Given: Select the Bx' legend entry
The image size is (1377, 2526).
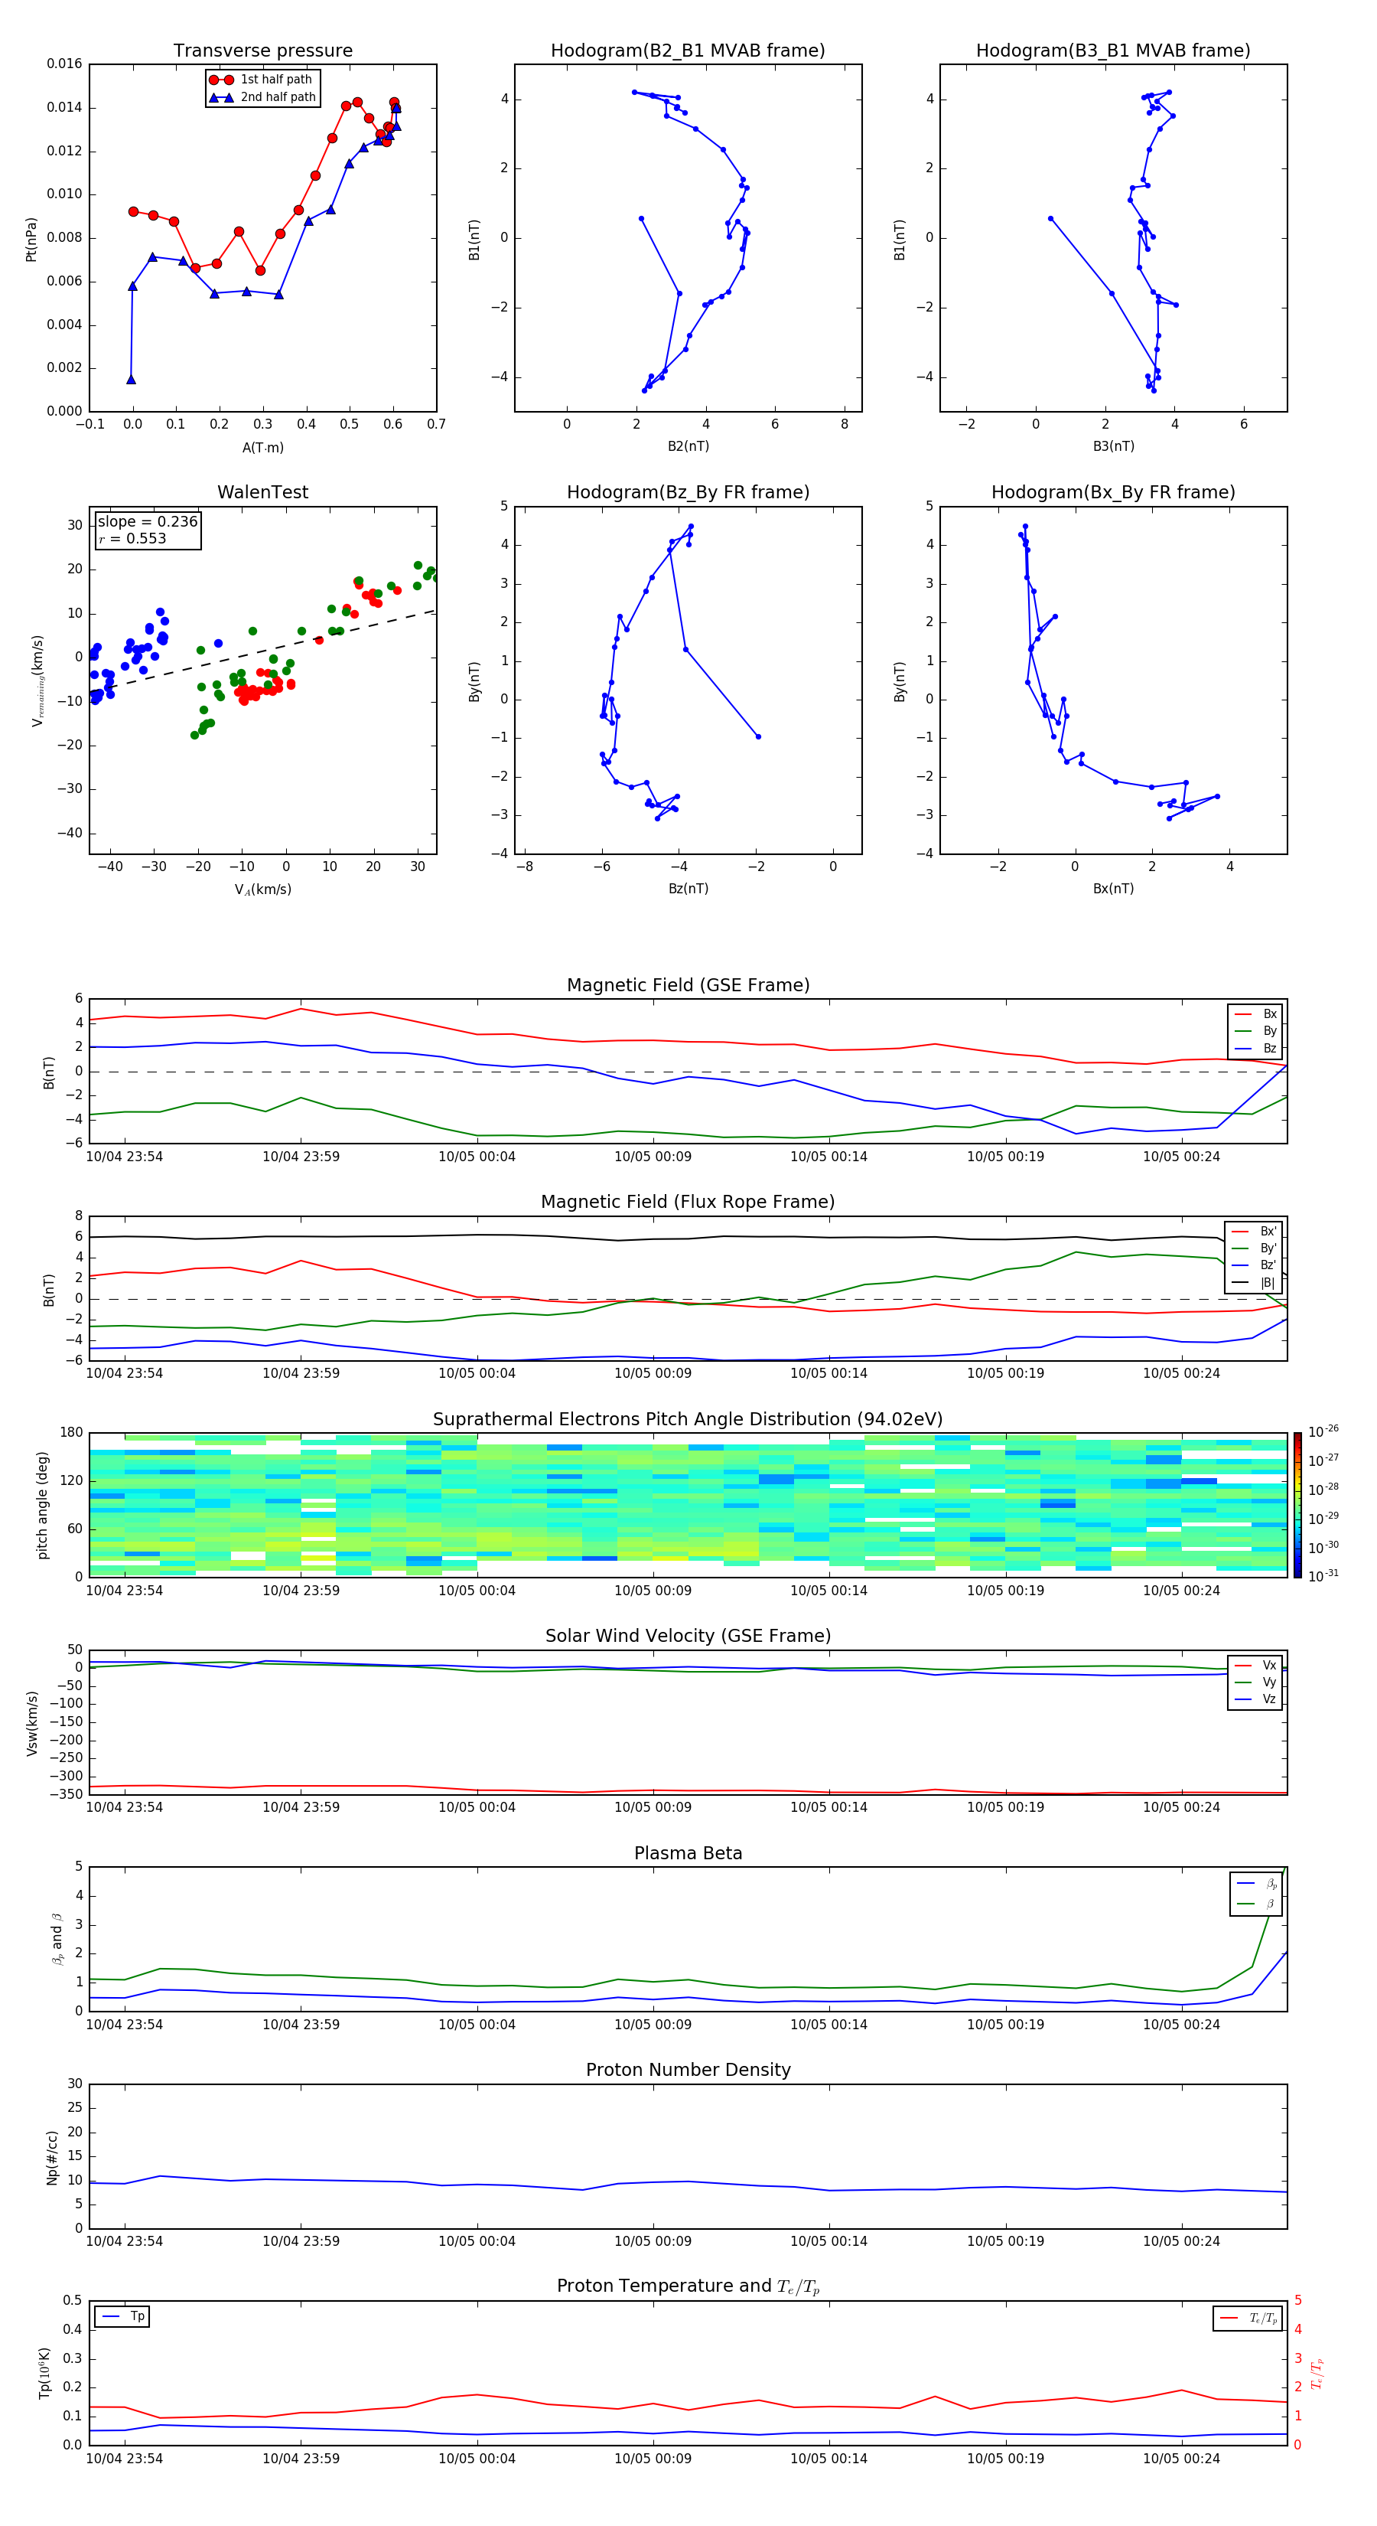Looking at the screenshot, I should [x=1254, y=1232].
